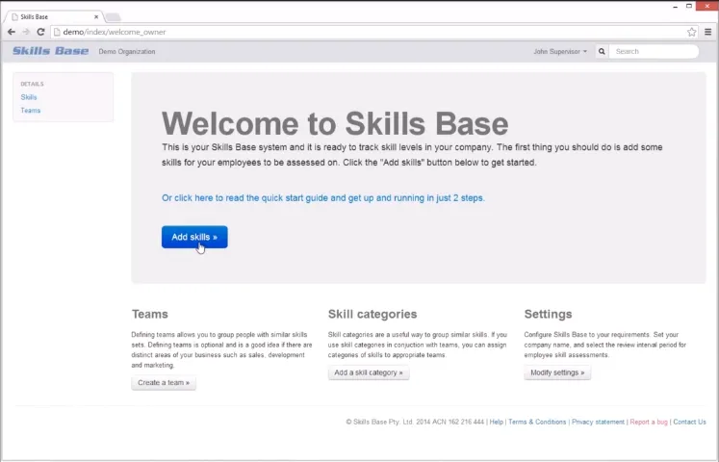Click the Add a skill category button
Viewport: 719px width, 462px height.
click(x=369, y=372)
